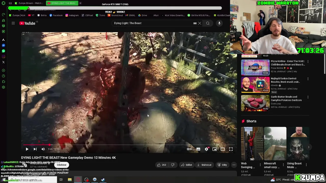The width and height of the screenshot is (326, 183).
Task: Open the Botrix bookmark
Action: tap(42, 15)
